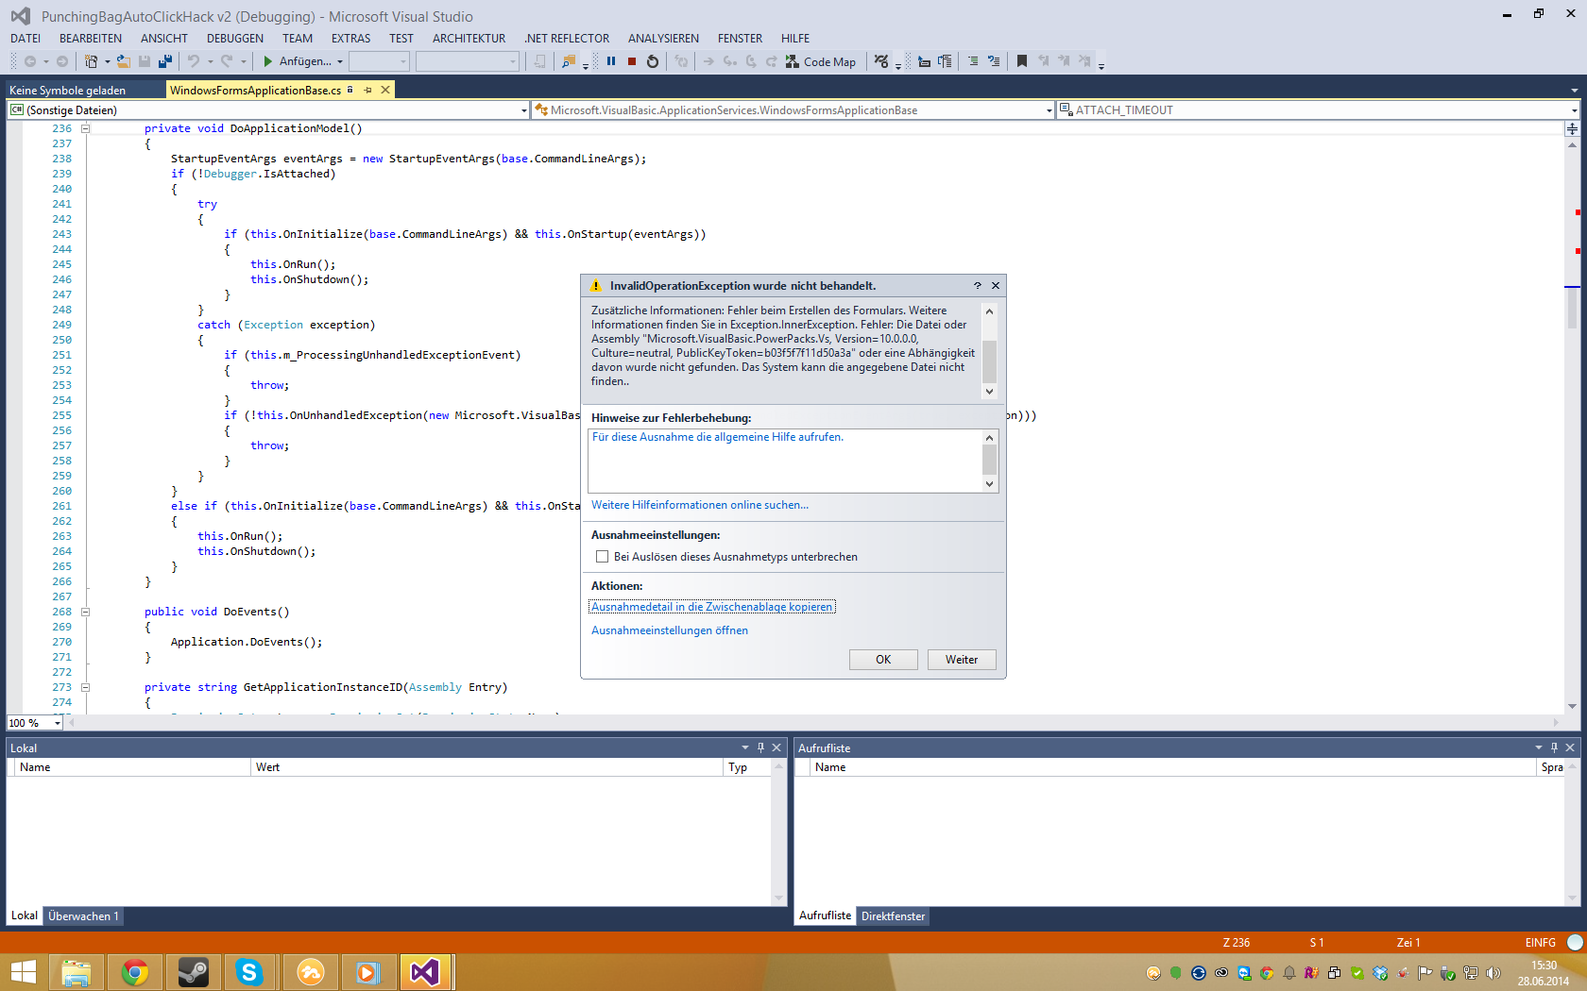Viewport: 1587px width, 991px height.
Task: Open the Aufrufliste panel options arrow
Action: point(1539,747)
